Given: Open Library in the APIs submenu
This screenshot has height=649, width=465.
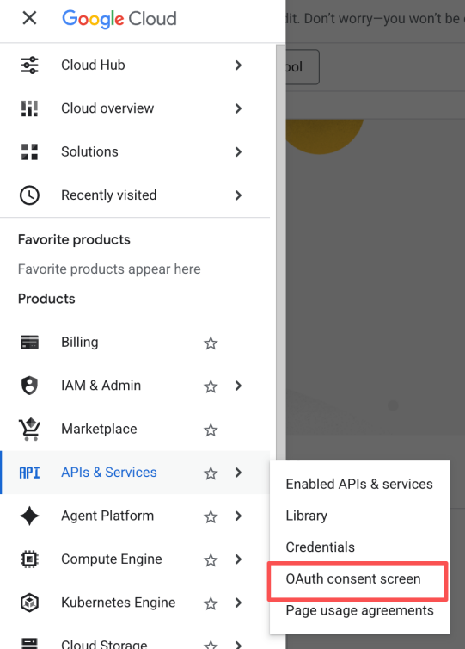Looking at the screenshot, I should point(359,516).
